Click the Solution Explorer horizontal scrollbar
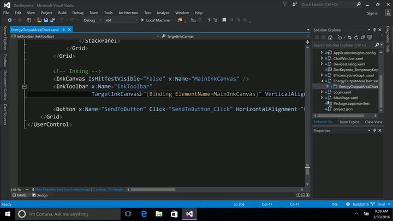 click(x=341, y=116)
